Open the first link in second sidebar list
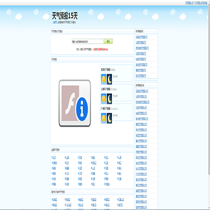 [x=142, y=91]
